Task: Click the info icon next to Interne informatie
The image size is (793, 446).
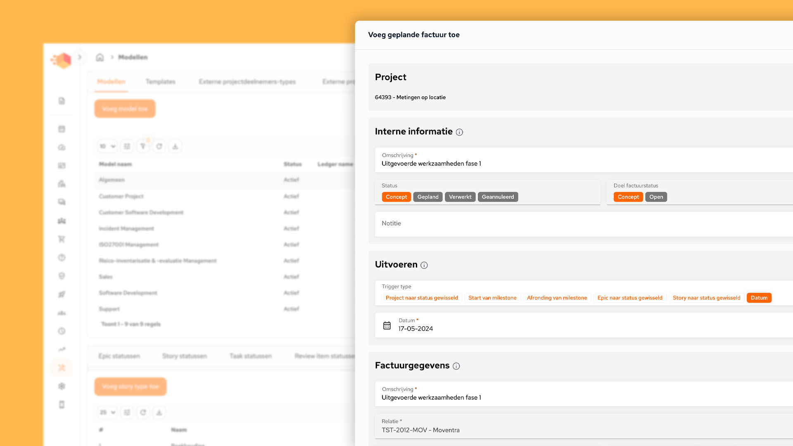Action: click(x=460, y=132)
